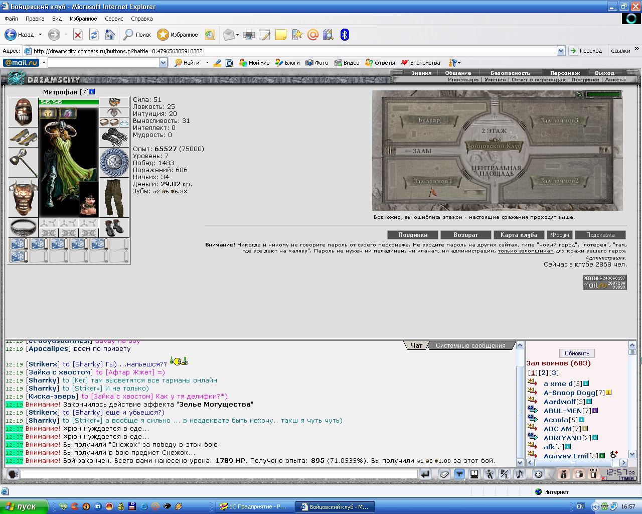
Task: Click the Home icon in IE toolbar
Action: [x=110, y=35]
